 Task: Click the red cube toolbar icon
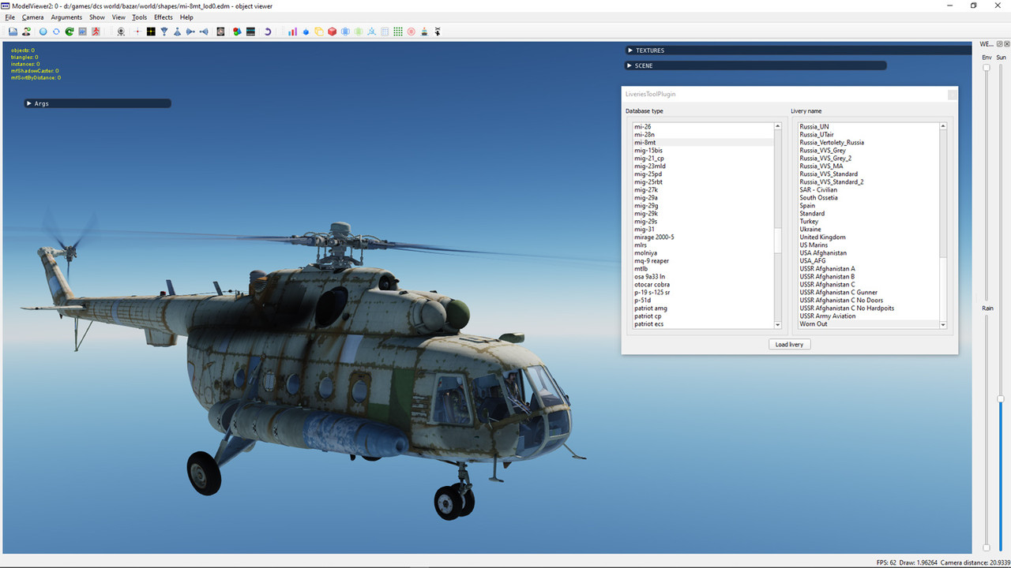click(x=332, y=32)
